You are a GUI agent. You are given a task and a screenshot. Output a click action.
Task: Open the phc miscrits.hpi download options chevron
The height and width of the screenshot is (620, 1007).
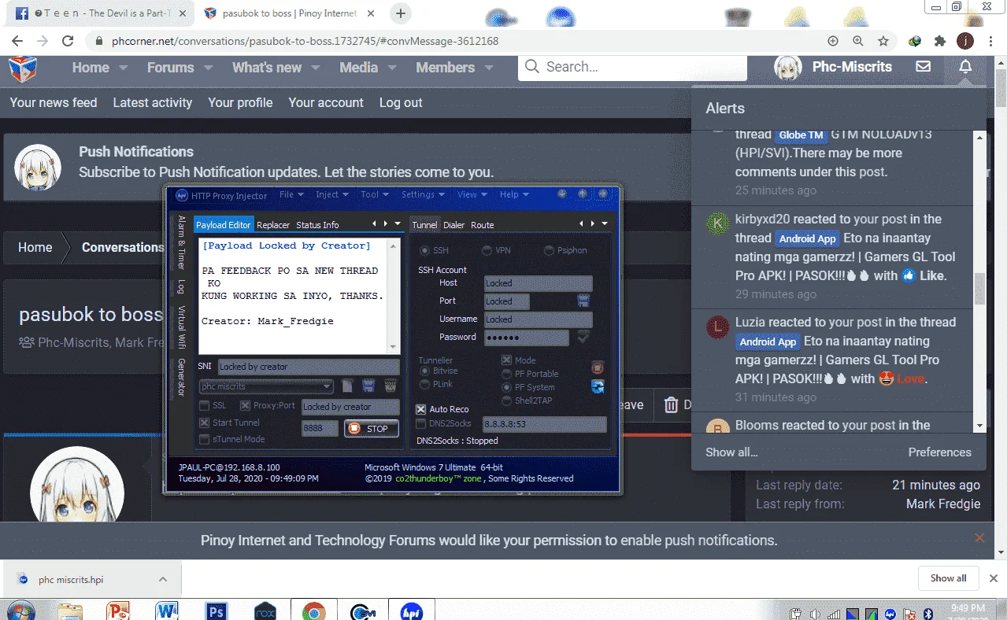tap(163, 579)
